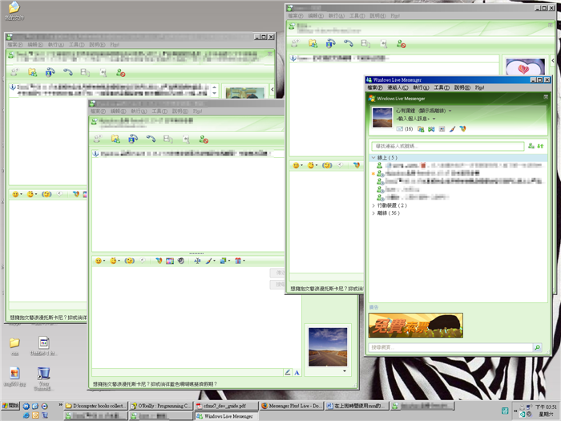This screenshot has width=561, height=421.
Task: Click MSN butterfly icon after paintbrush, main window
Action: coord(463,129)
